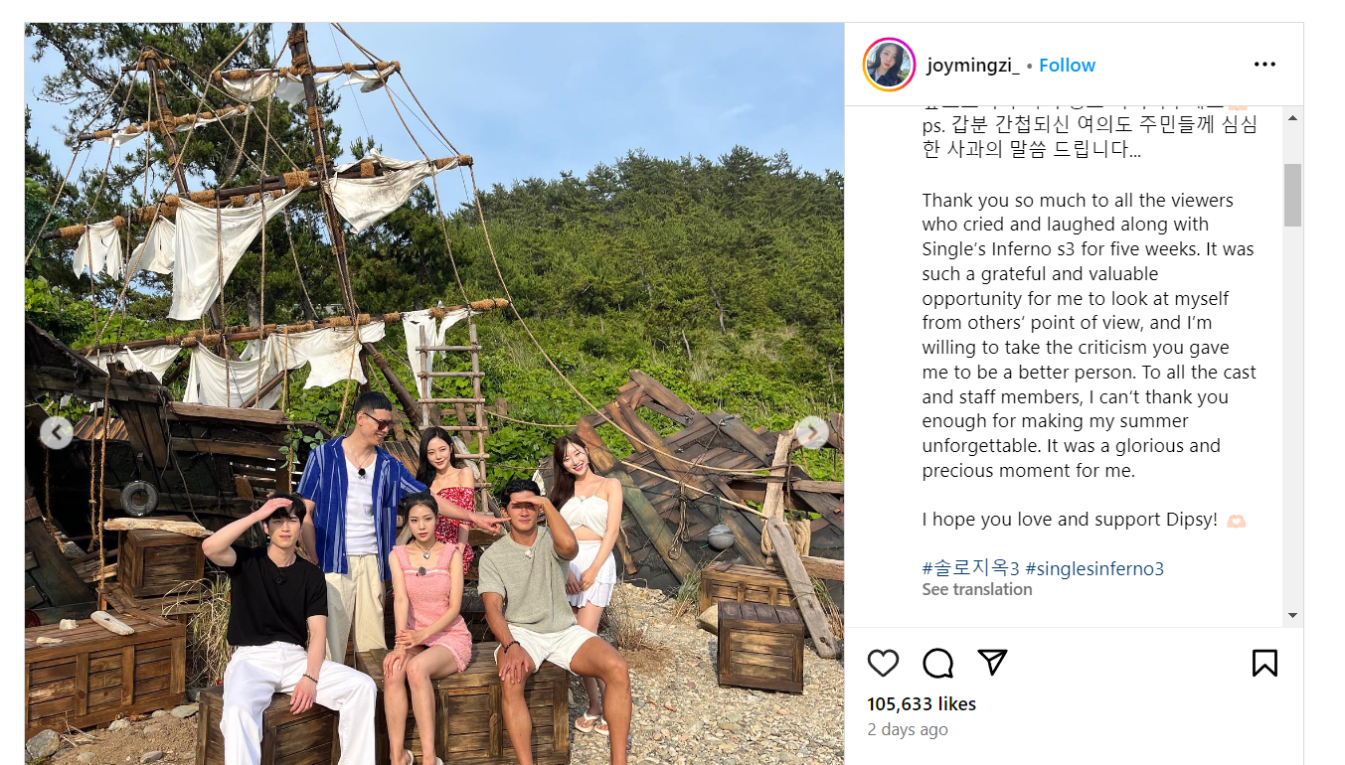Click the caption scrollbar thumb

pyautogui.click(x=1292, y=195)
